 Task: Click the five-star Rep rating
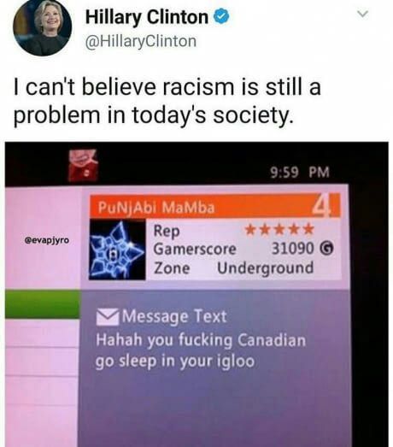[279, 230]
